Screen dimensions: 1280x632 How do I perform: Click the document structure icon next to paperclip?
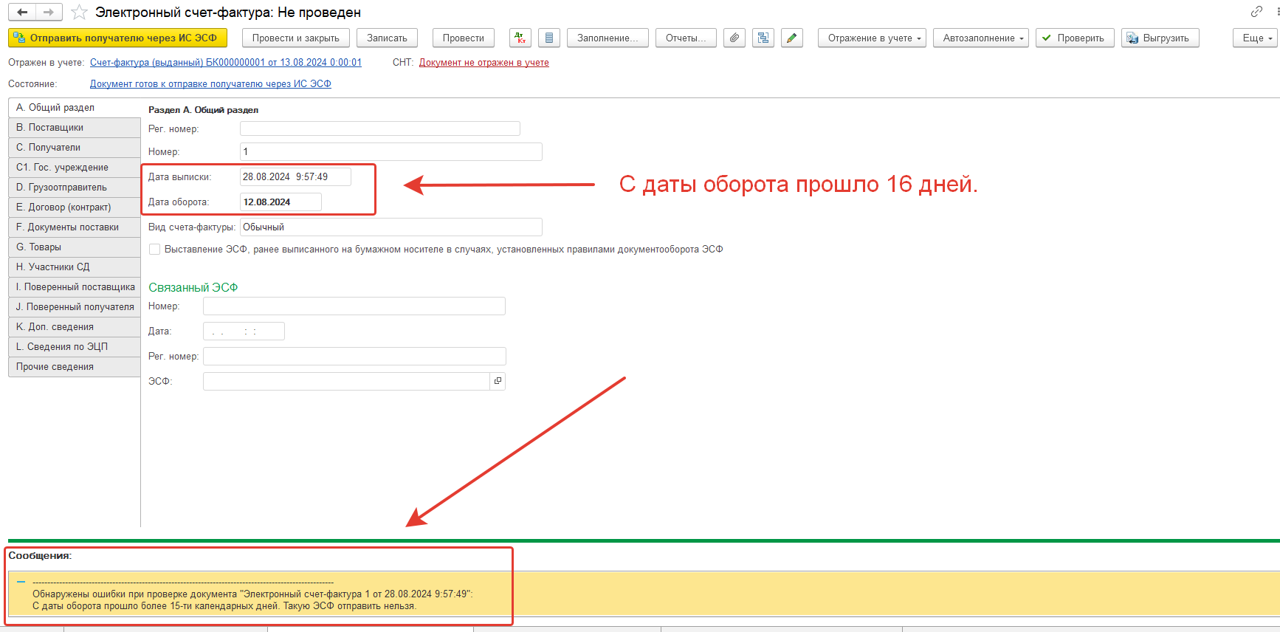[763, 38]
